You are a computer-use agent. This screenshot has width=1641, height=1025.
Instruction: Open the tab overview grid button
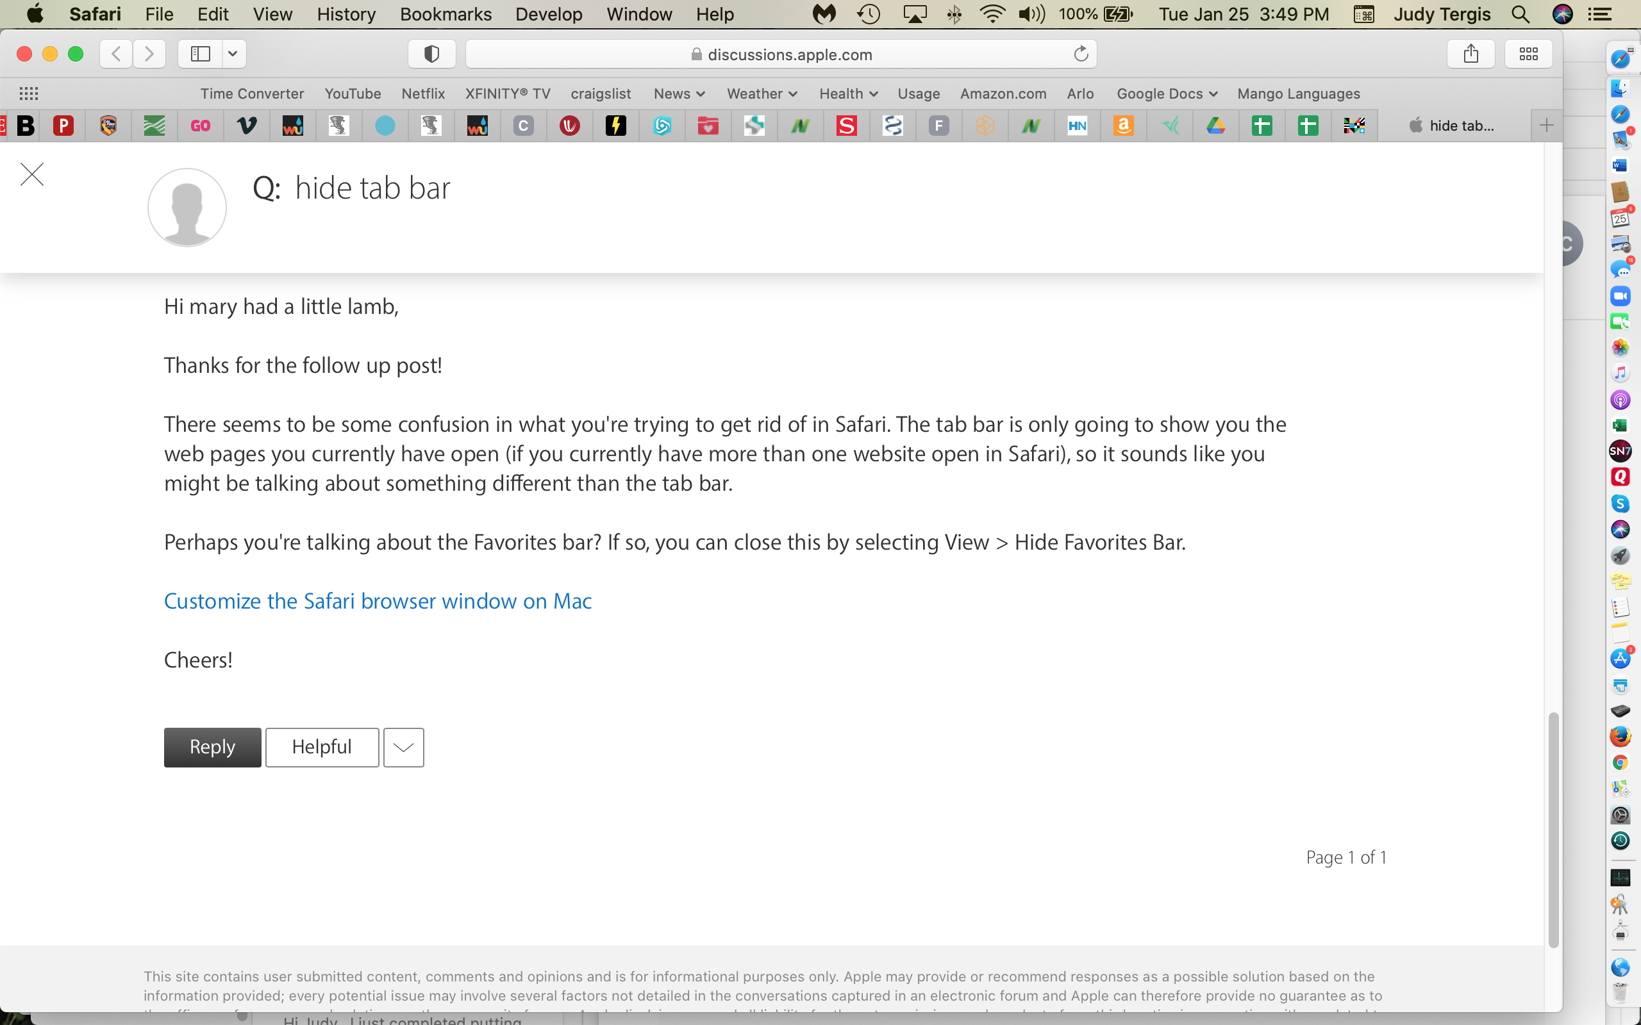[1528, 54]
